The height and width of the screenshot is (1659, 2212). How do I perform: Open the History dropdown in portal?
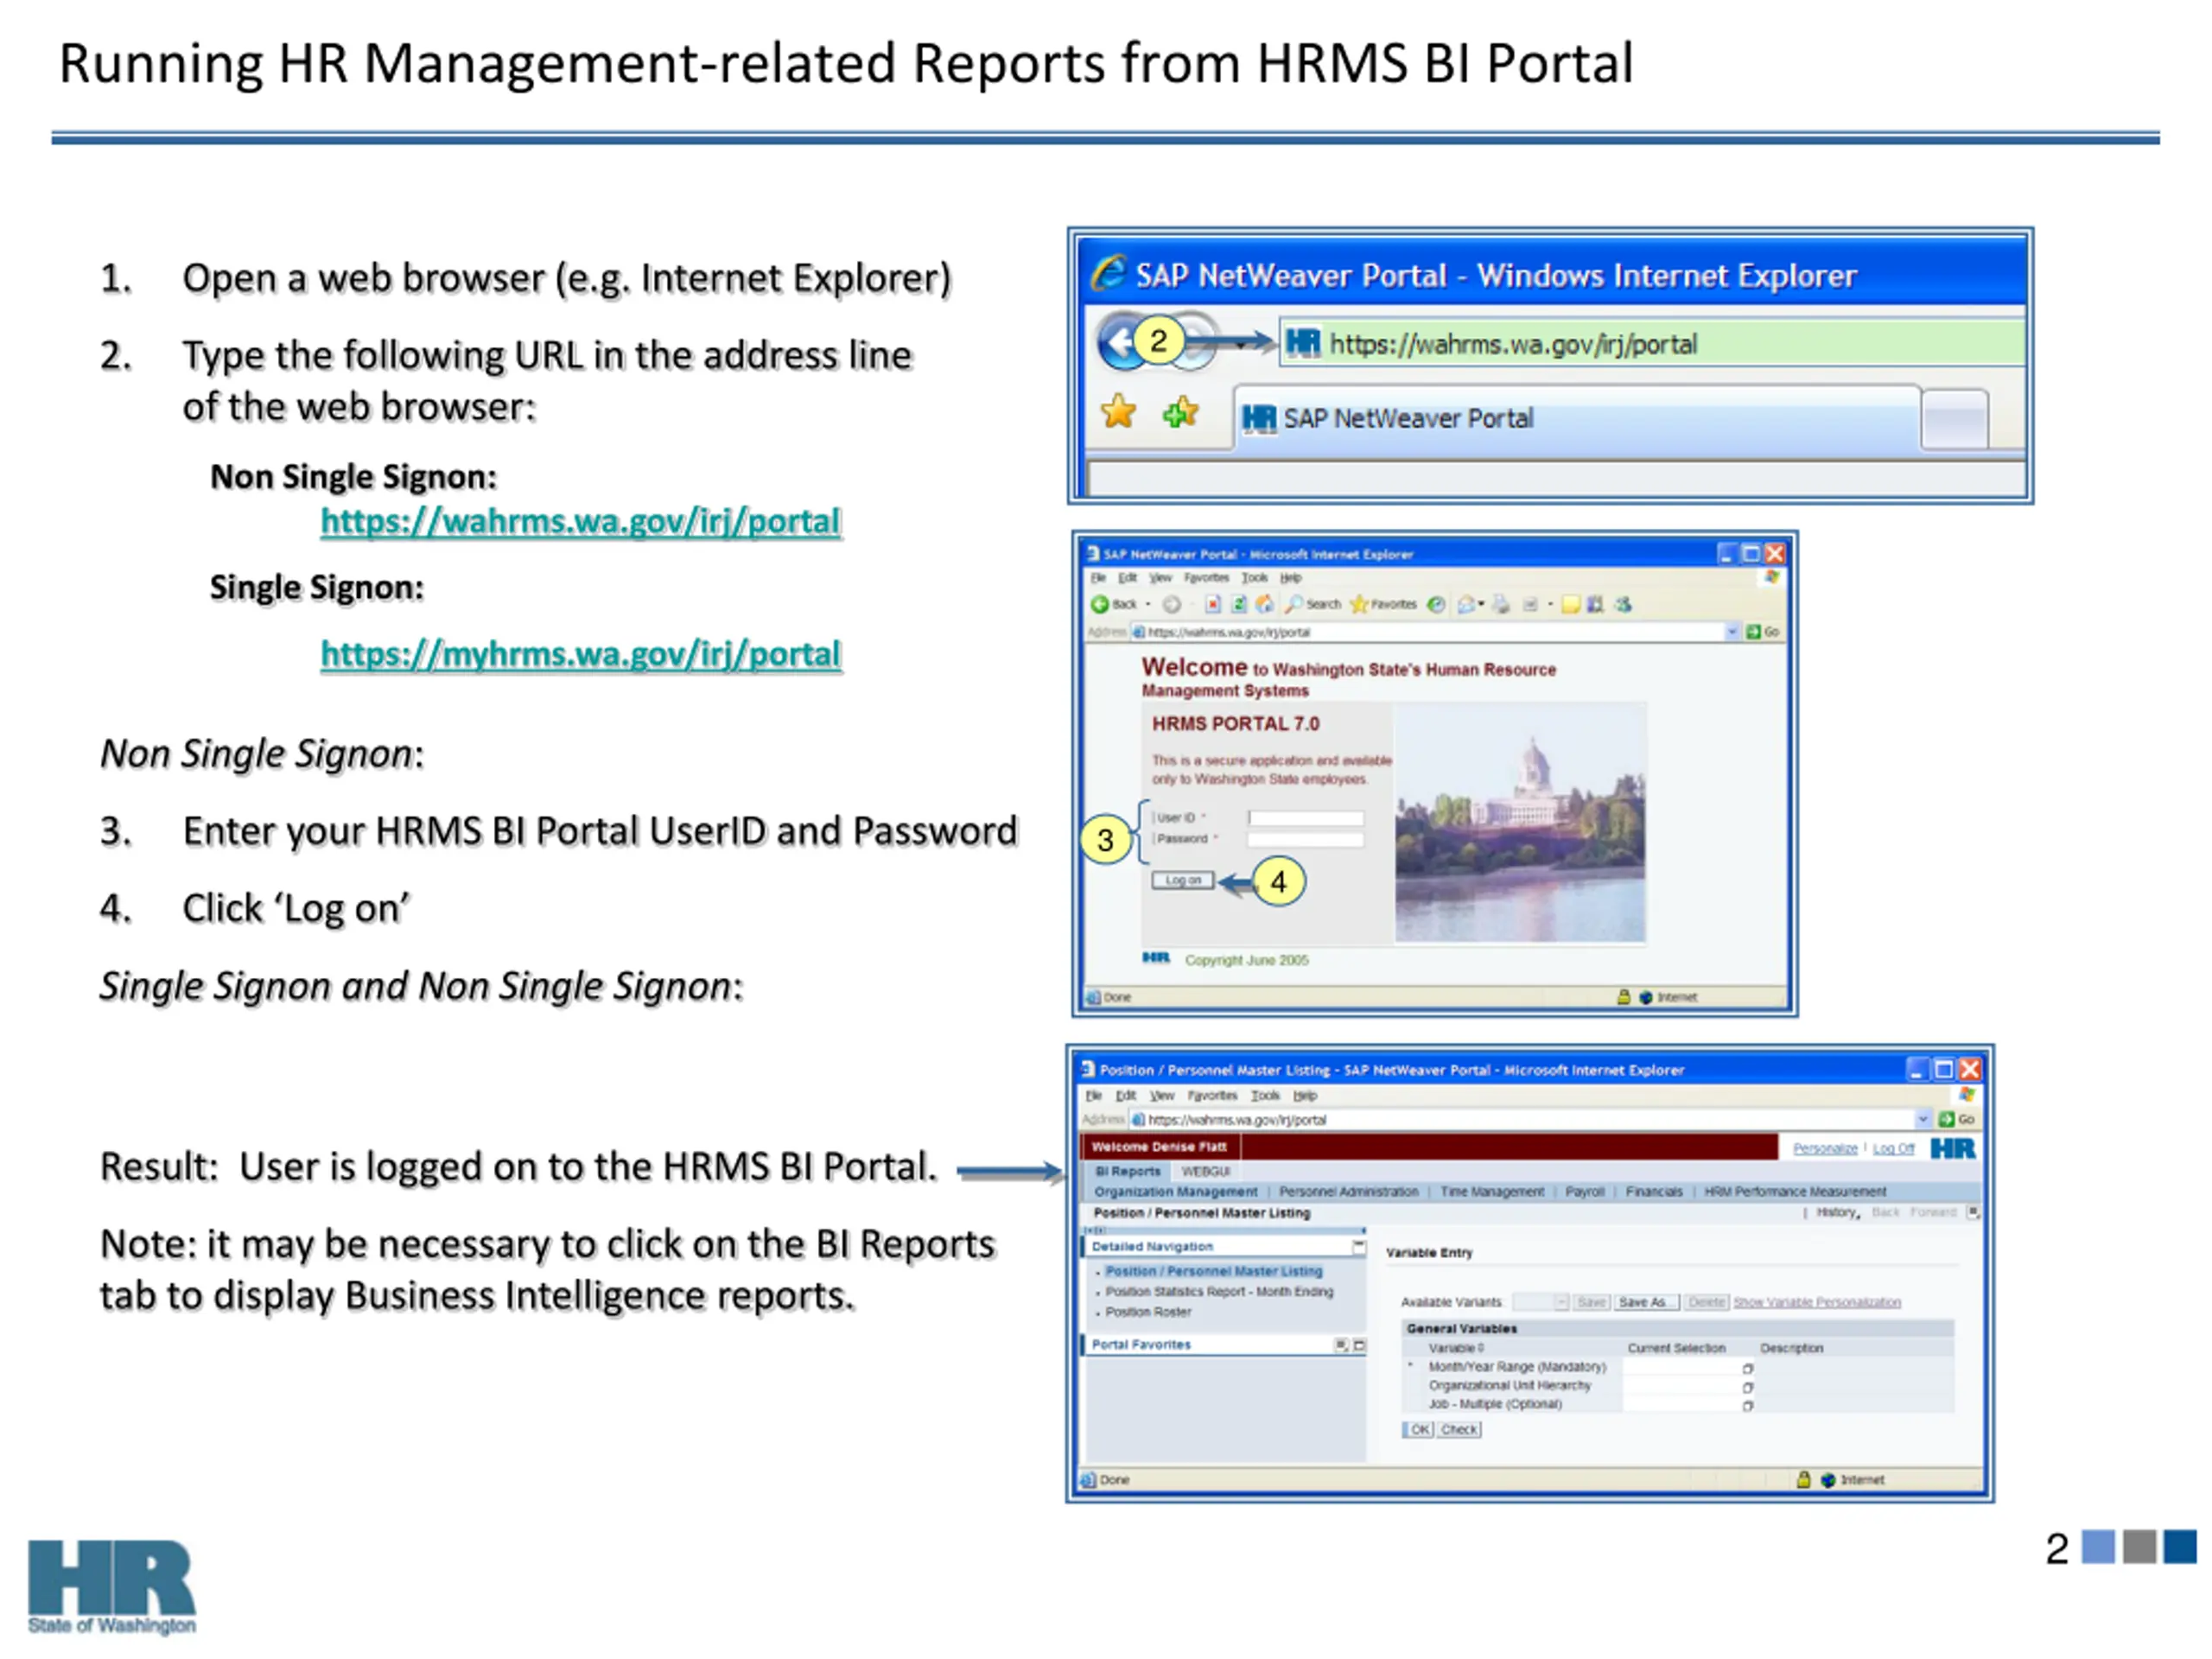click(x=1838, y=1212)
